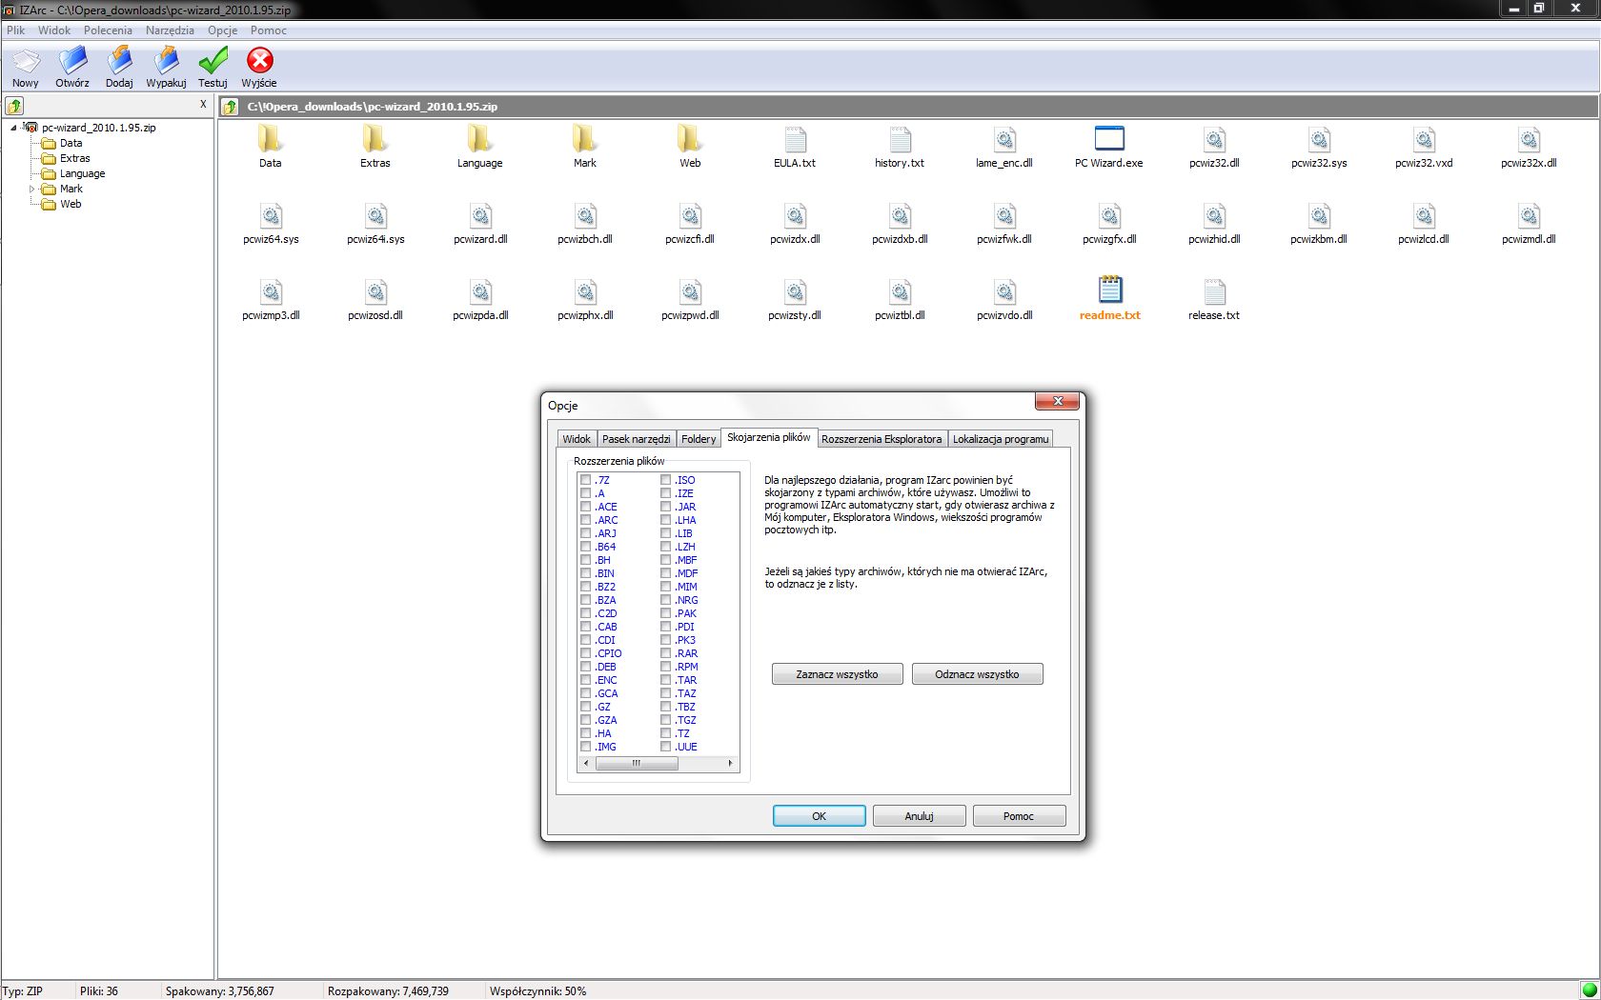Check the .ACE extension checkbox
This screenshot has width=1601, height=1000.
click(x=585, y=507)
